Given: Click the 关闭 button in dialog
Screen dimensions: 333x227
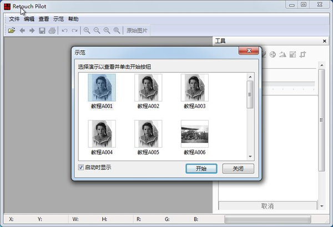Looking at the screenshot, I should 238,168.
